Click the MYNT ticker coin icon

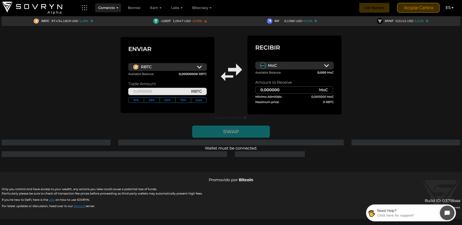pos(380,21)
